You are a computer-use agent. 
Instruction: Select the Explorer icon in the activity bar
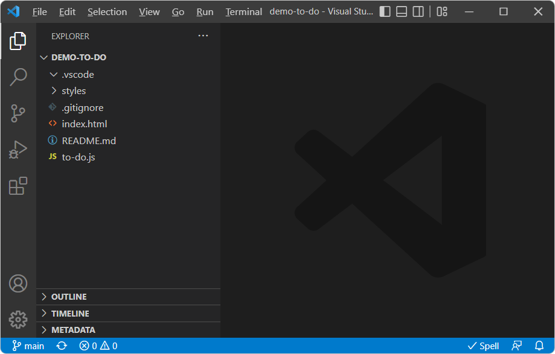(18, 41)
